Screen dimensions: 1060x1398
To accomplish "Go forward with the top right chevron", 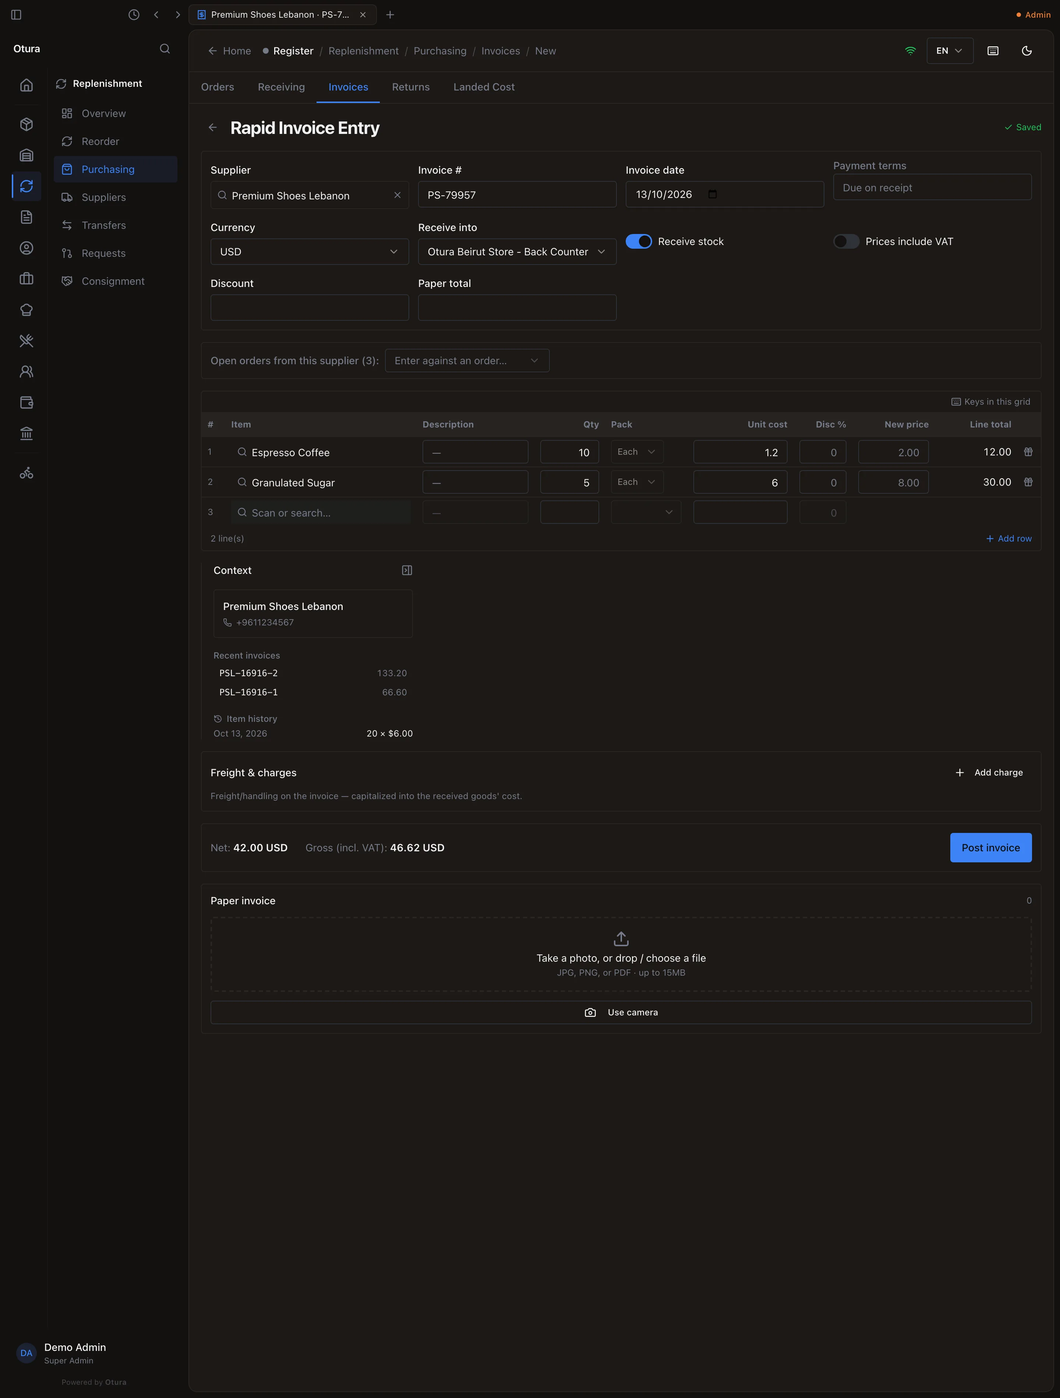I will [x=178, y=15].
